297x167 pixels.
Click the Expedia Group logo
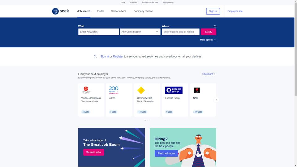coord(174,90)
